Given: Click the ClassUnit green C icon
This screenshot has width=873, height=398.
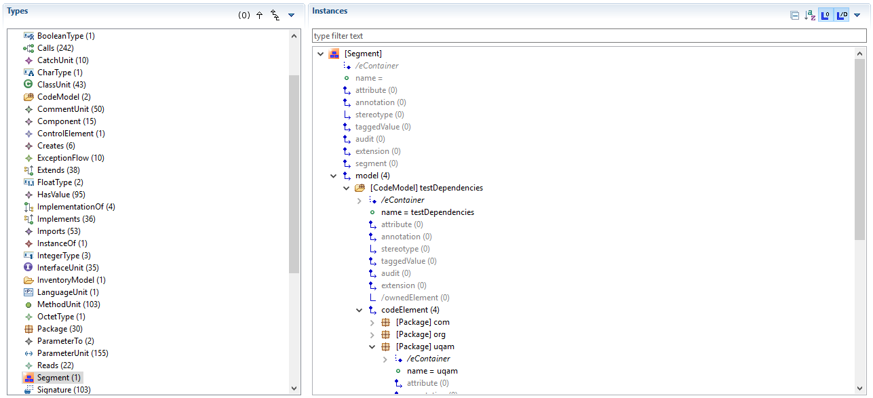Looking at the screenshot, I should (28, 85).
